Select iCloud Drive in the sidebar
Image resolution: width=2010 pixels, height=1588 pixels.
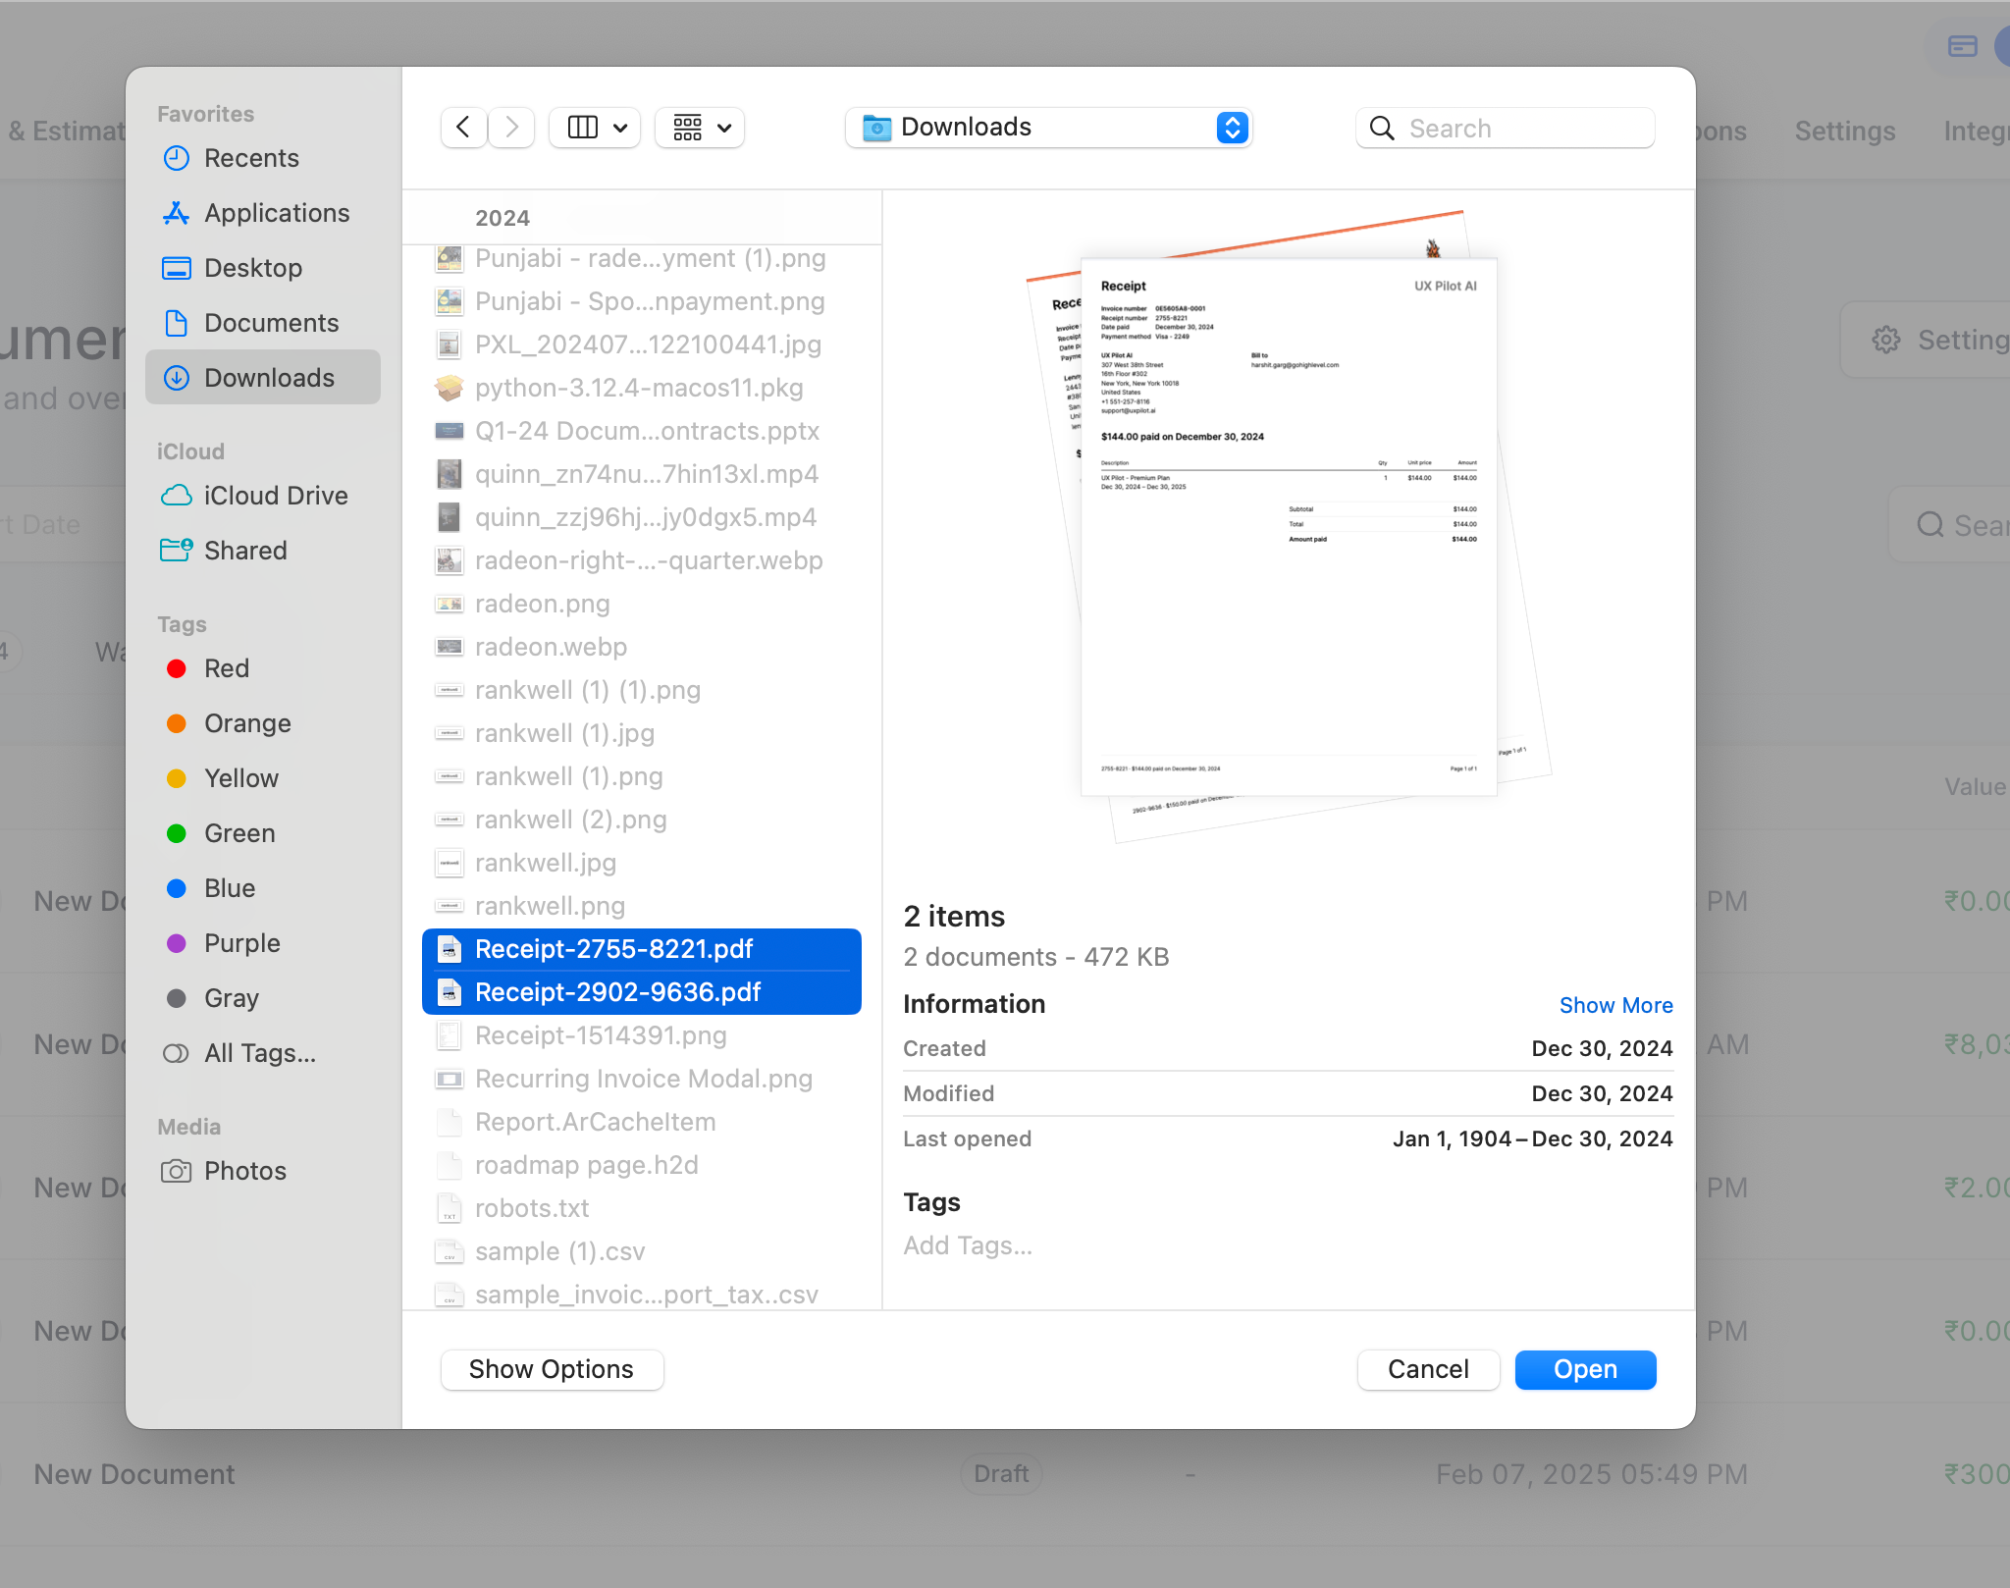tap(275, 496)
